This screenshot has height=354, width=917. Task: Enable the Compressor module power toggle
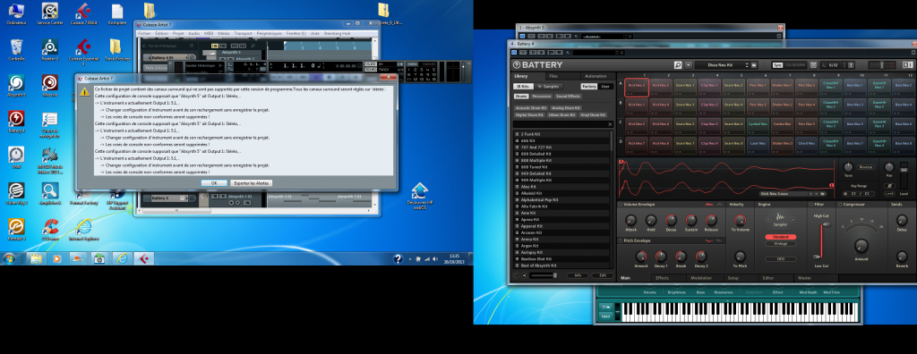[x=840, y=205]
